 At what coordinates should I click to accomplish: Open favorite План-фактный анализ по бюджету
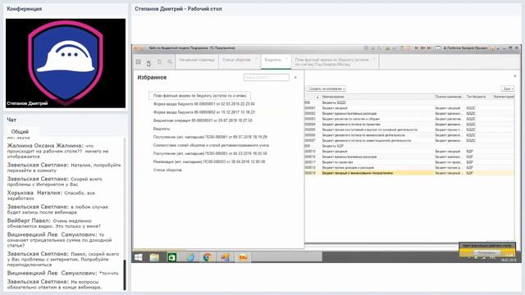pos(199,96)
